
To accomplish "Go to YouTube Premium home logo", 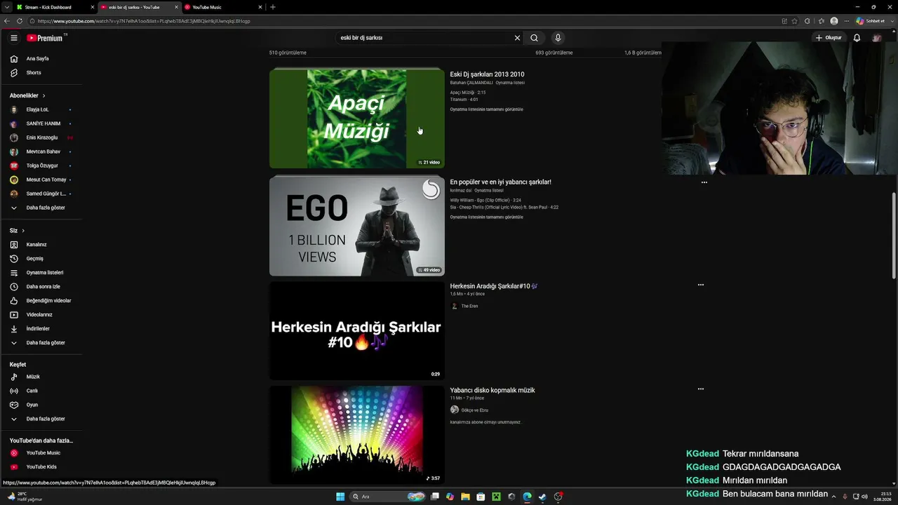I will 45,38.
